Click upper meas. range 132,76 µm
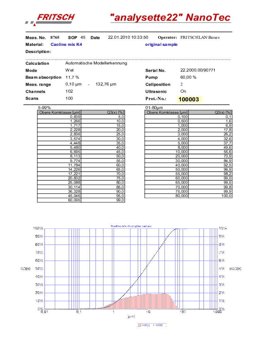Viewport: 262px width, 348px height. tap(106, 84)
